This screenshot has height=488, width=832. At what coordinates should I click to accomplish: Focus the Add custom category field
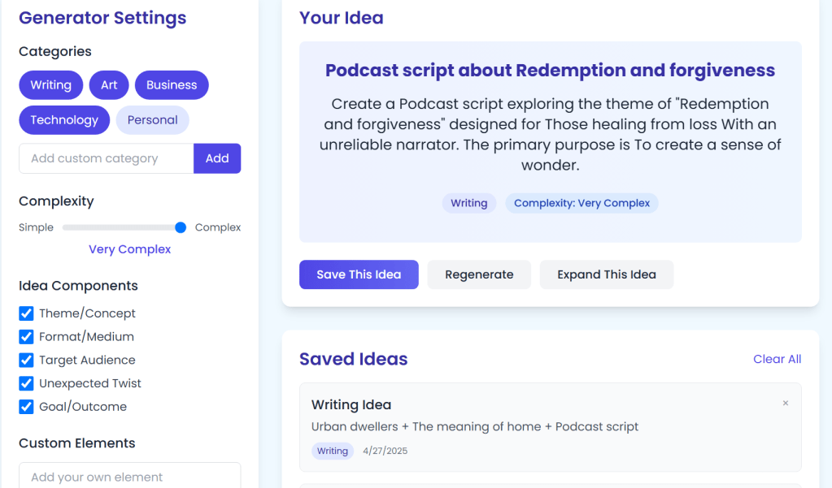tap(106, 158)
